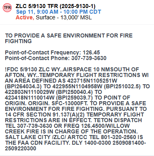Click the (BPI264034.3) fix reference

pyautogui.click(x=23, y=86)
